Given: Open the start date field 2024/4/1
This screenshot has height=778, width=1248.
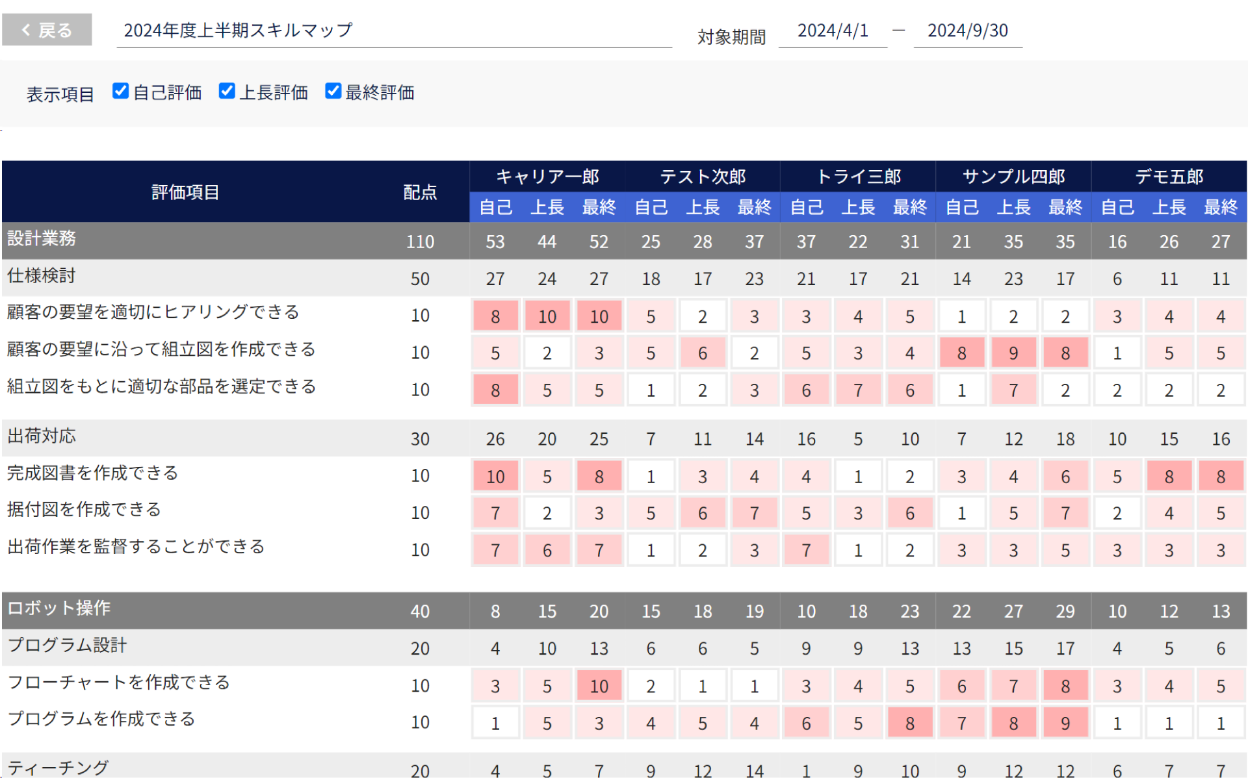Looking at the screenshot, I should pos(833,31).
